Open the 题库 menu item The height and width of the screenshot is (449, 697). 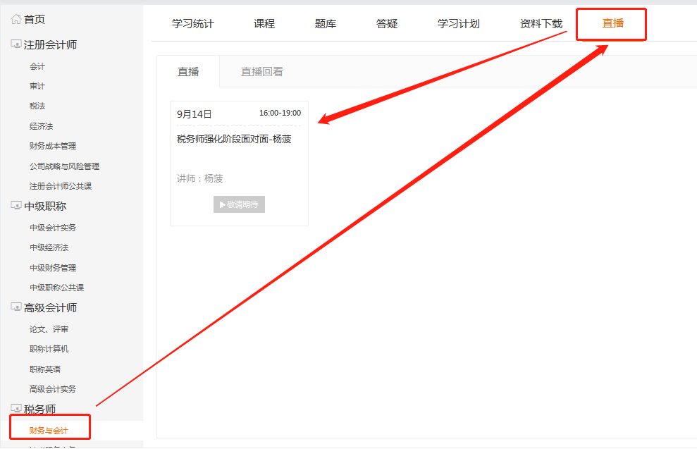[x=325, y=23]
